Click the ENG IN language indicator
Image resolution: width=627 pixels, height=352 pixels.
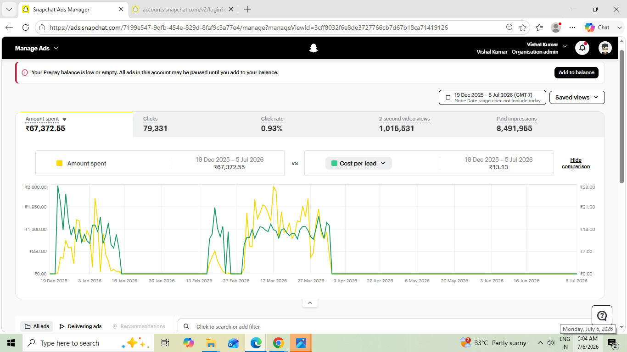pyautogui.click(x=565, y=343)
